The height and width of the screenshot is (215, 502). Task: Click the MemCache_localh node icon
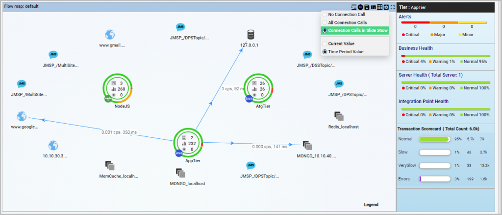click(x=110, y=166)
